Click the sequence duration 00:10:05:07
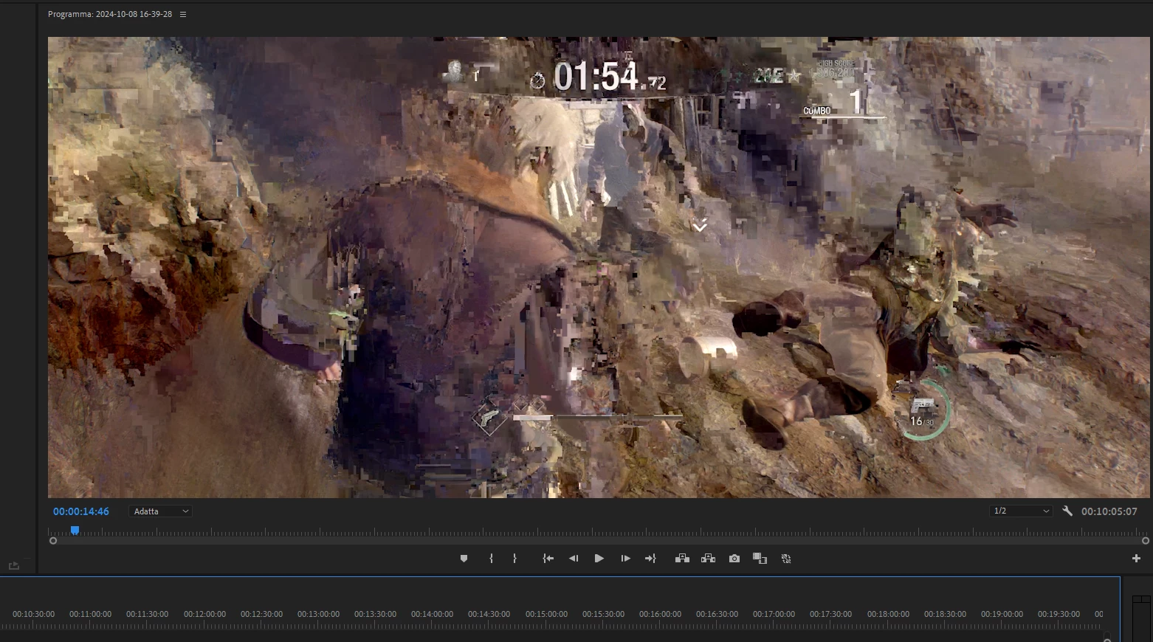 [x=1109, y=511]
